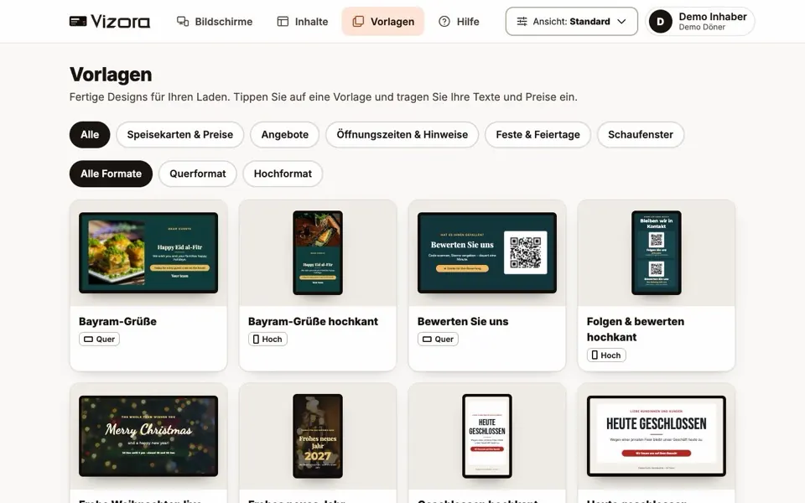Click the chevron arrow beside Standard
The image size is (805, 503).
(x=621, y=22)
